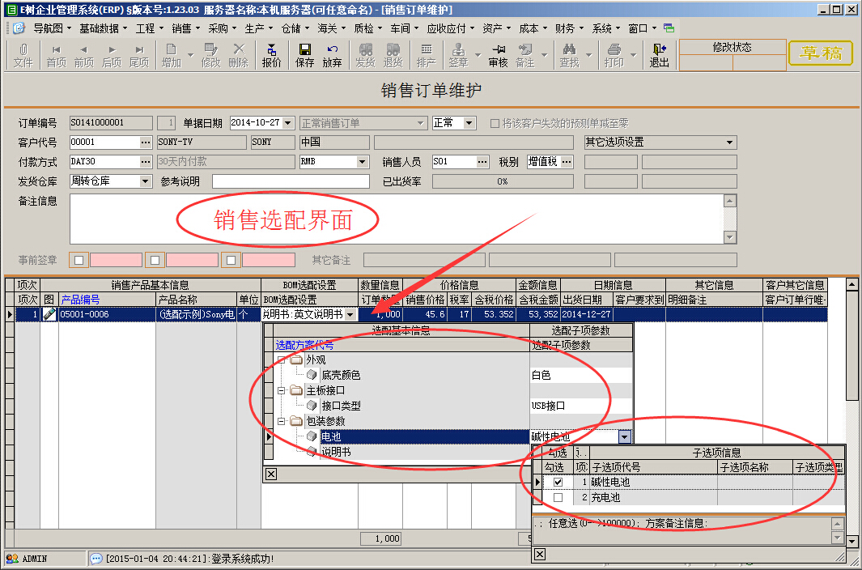Click the 已出货率 progress bar showing 0%
The image size is (862, 570).
point(502,181)
